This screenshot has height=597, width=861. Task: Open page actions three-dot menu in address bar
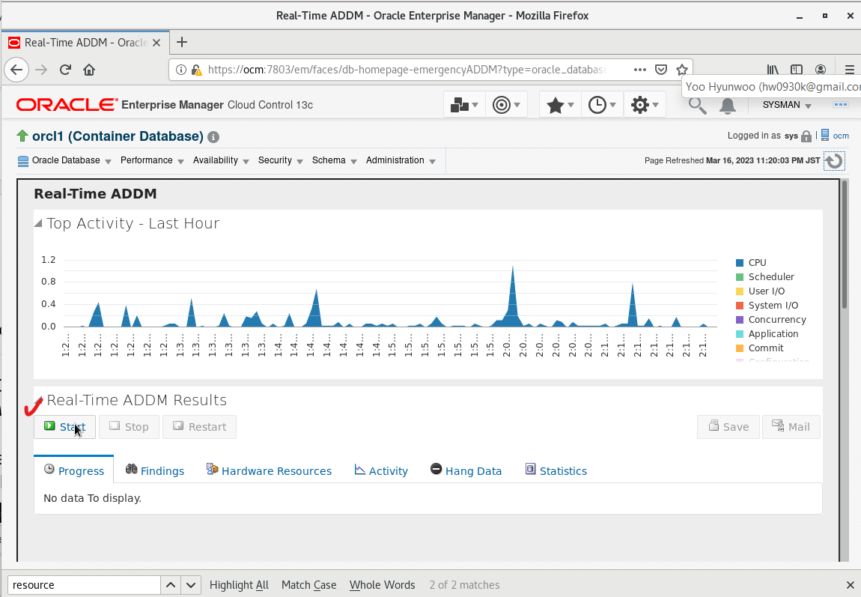pos(639,70)
